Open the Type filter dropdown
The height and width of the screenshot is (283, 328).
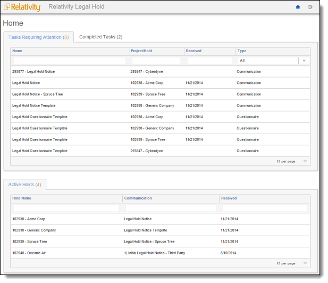(x=304, y=61)
